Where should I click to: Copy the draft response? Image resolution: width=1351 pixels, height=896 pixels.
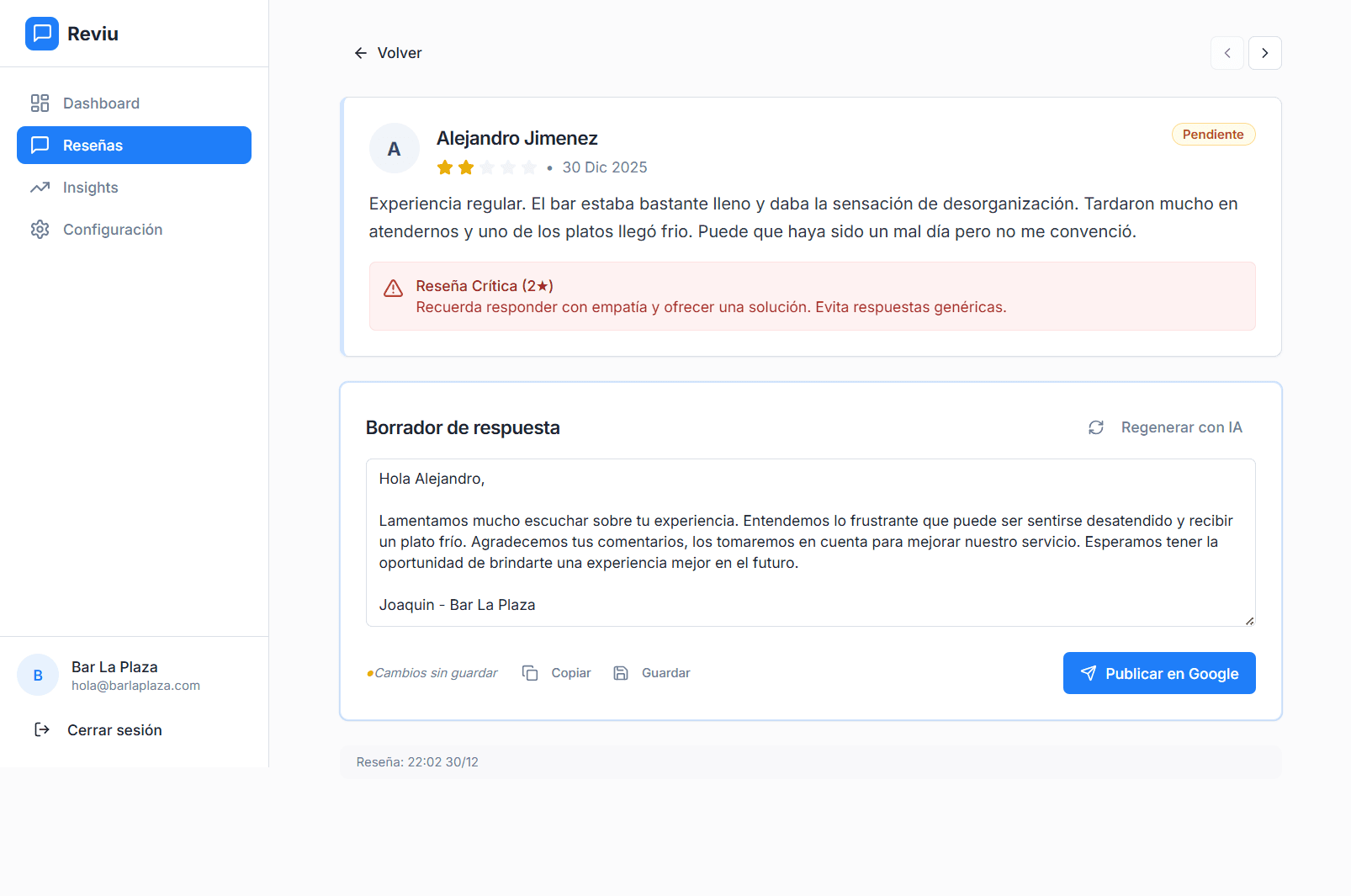tap(557, 673)
